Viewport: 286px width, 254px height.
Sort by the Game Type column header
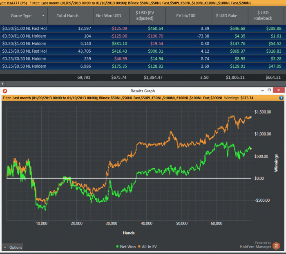tap(21, 16)
